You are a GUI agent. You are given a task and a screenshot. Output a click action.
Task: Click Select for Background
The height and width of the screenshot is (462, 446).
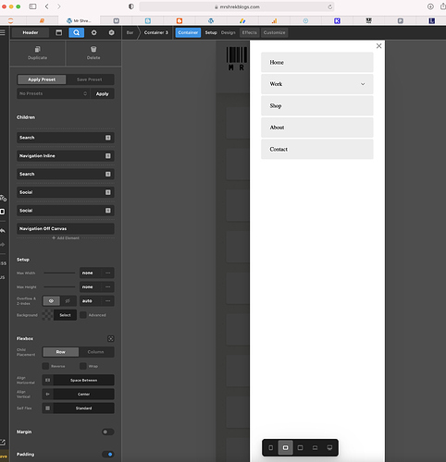(65, 315)
